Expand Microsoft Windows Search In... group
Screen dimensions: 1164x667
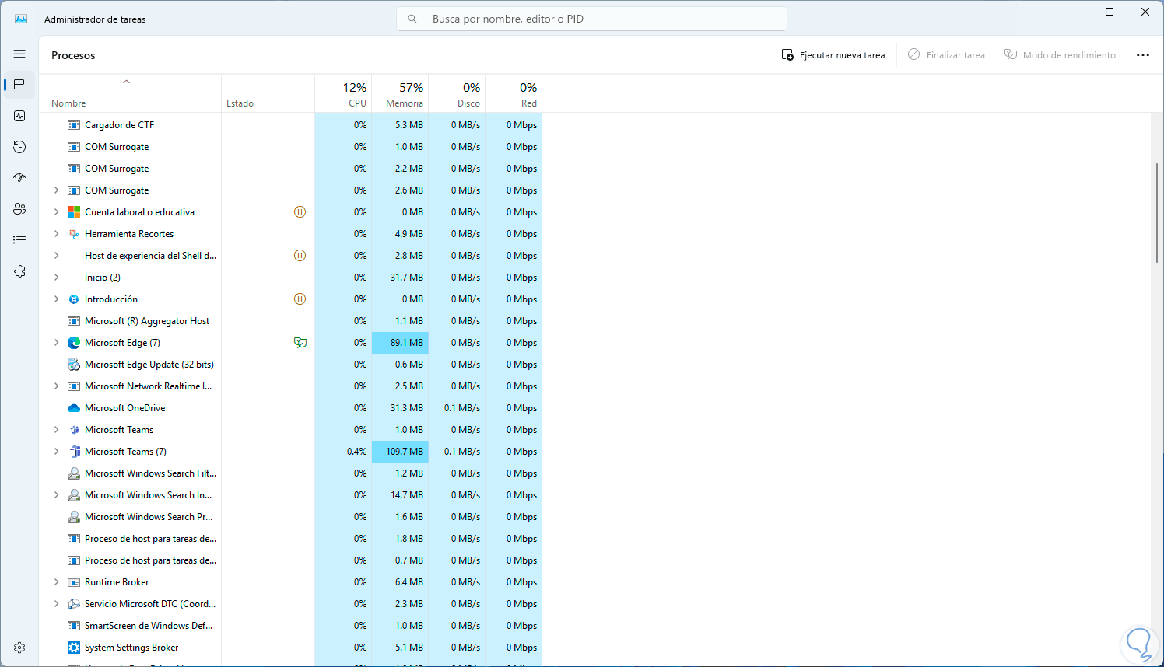coord(56,495)
